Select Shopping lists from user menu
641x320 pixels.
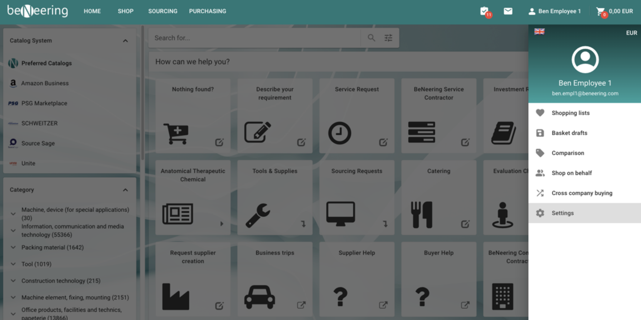click(570, 113)
